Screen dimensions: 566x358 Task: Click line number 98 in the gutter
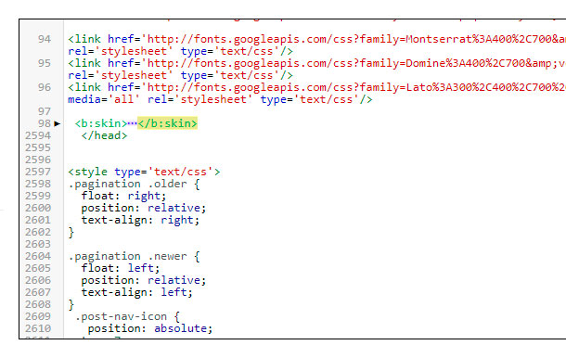tap(45, 123)
